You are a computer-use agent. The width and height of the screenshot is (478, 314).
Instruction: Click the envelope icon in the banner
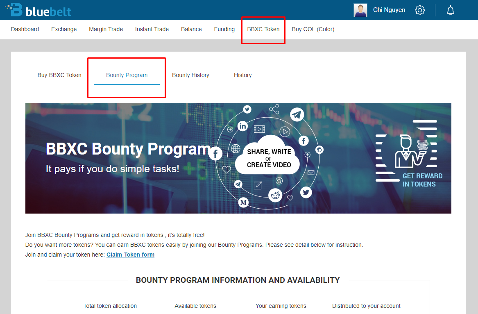(310, 173)
